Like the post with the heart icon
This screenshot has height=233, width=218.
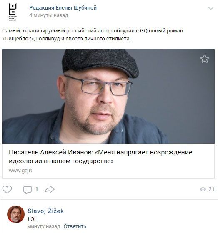pos(7,189)
